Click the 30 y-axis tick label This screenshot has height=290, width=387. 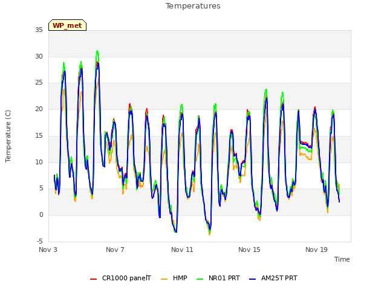39,56
